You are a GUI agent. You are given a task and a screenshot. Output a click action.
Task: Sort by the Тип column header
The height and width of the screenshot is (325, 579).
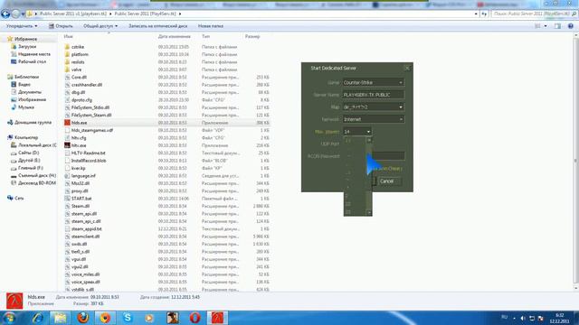[x=205, y=36]
